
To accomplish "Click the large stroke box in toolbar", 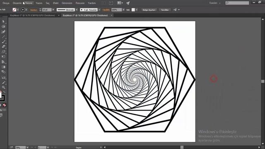I will pos(2,99).
